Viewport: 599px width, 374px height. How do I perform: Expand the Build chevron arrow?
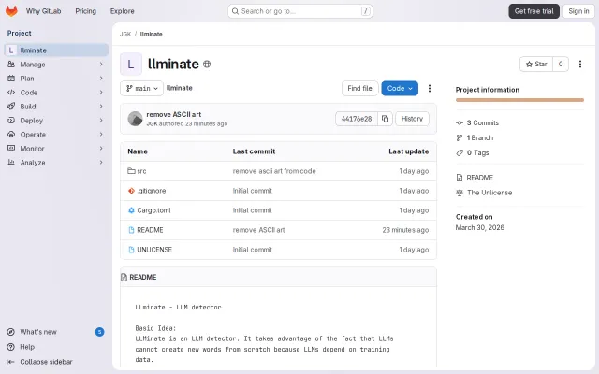pos(101,107)
